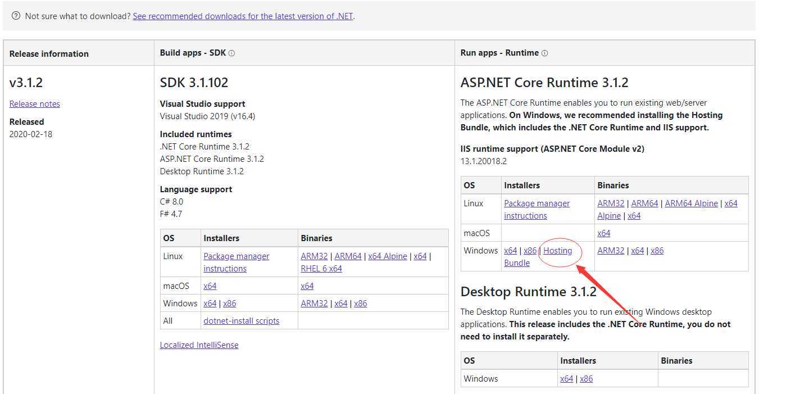The image size is (791, 394).
Task: Download the SDK Linux ARM64 binary
Action: point(348,256)
